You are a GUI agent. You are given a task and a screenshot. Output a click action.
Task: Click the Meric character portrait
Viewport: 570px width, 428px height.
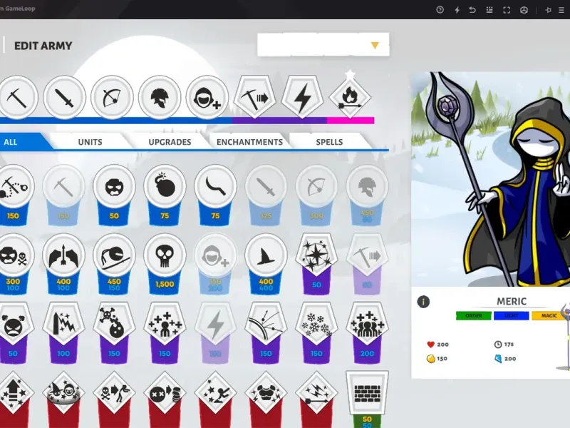point(490,179)
